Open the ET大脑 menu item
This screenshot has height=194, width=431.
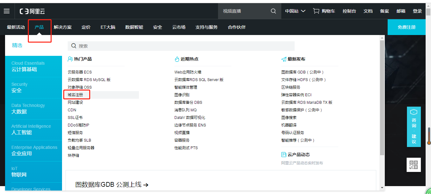[108, 27]
